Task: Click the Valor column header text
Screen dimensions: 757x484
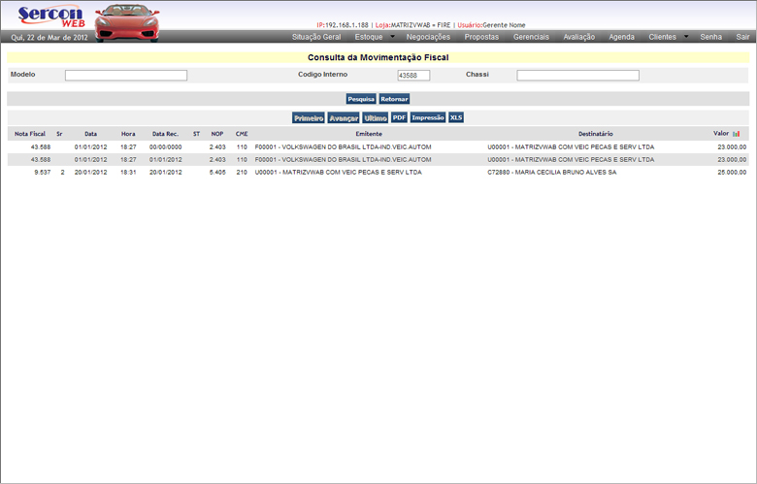Action: [721, 133]
